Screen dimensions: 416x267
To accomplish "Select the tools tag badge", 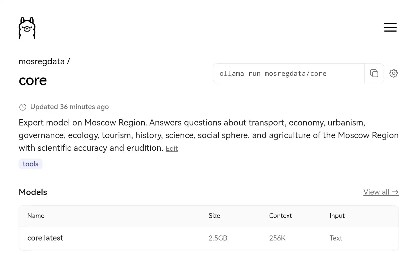I will tap(30, 164).
